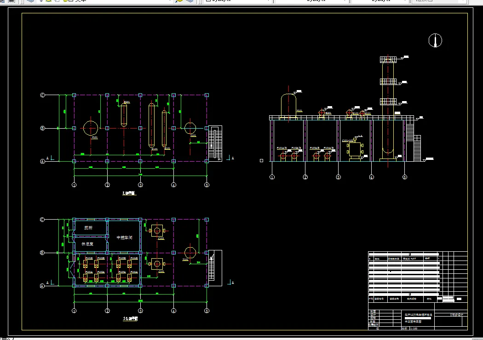Select the P101A/B label in elevation
483x340 pixels.
pyautogui.click(x=282, y=148)
